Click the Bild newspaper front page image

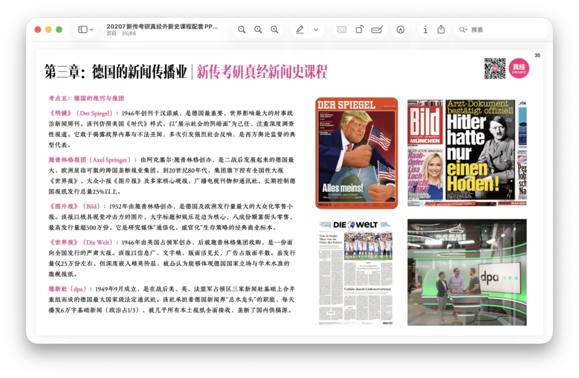(x=467, y=152)
